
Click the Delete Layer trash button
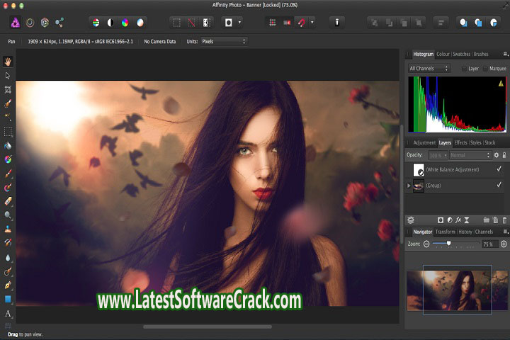[x=504, y=220]
